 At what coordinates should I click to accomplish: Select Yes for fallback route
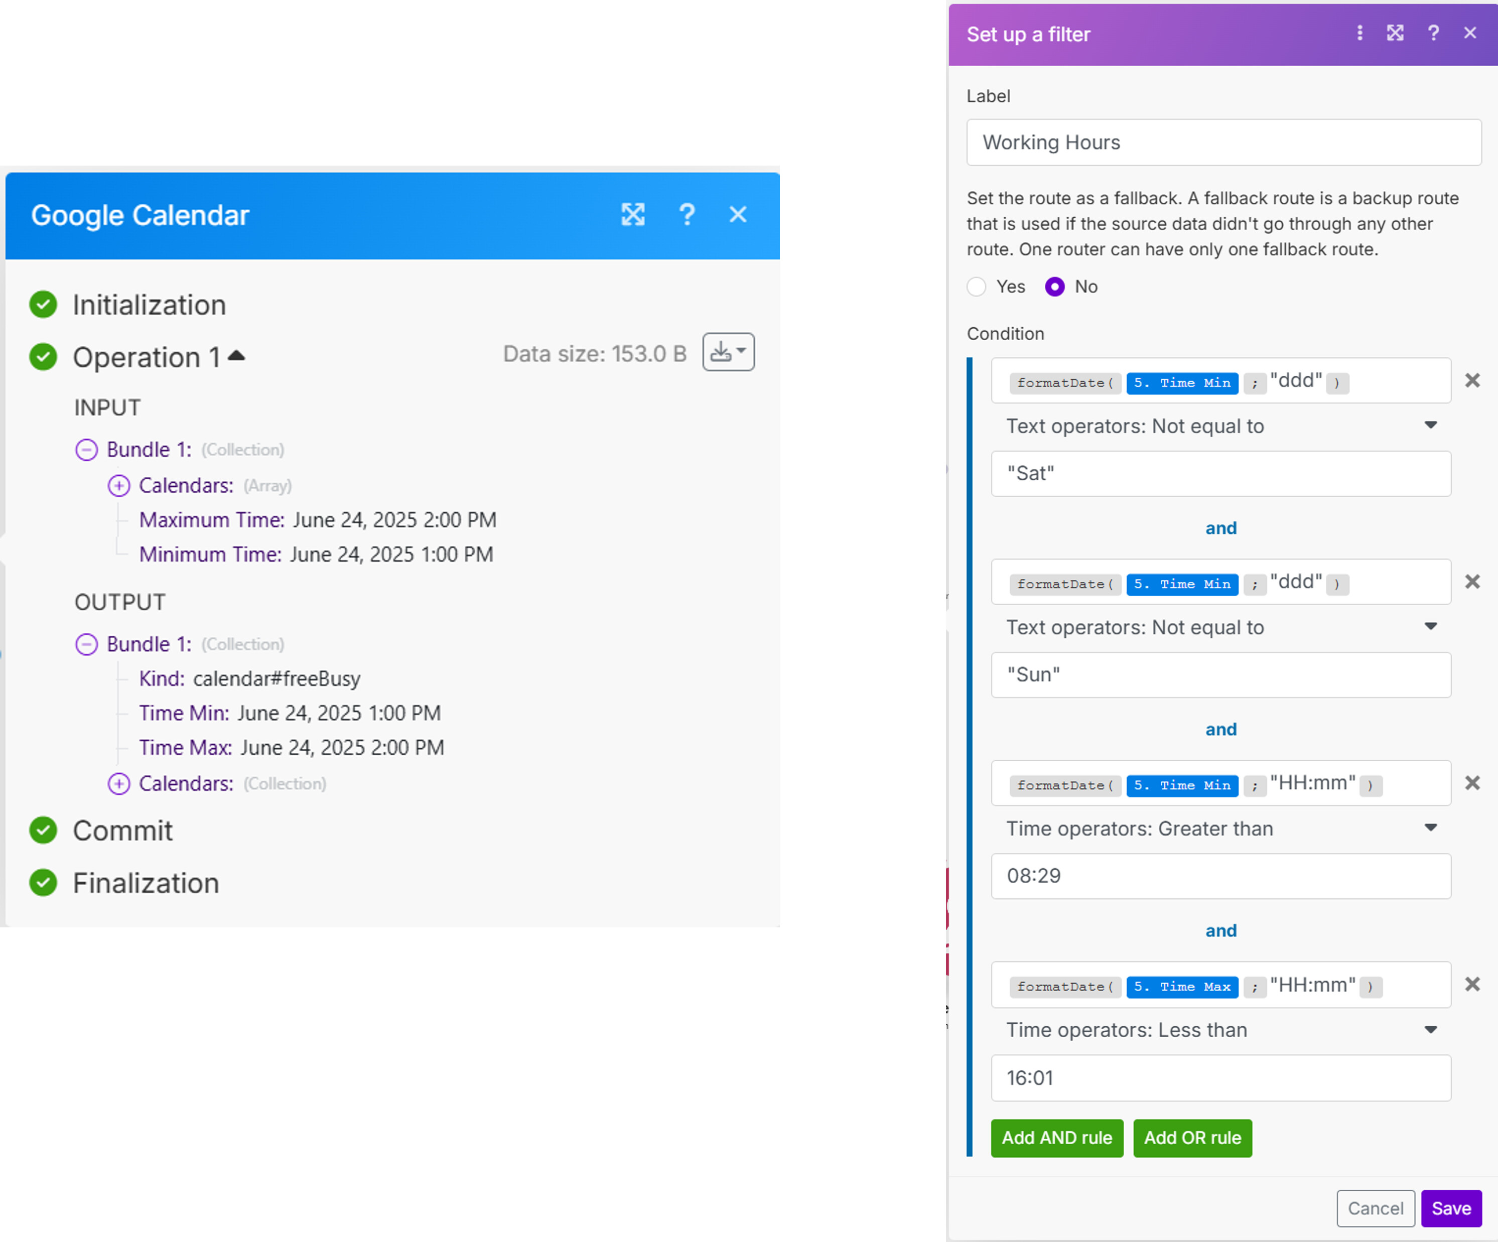(977, 287)
